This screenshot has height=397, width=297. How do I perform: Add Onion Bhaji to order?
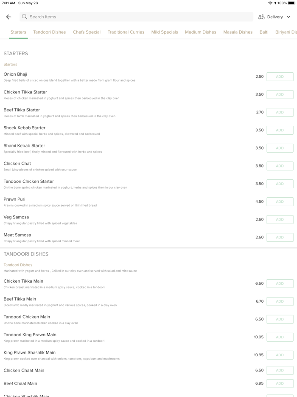pyautogui.click(x=280, y=77)
